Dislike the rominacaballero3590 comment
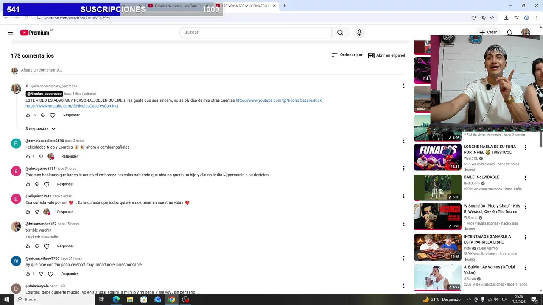Screen dimensions: 543x305 [41, 156]
